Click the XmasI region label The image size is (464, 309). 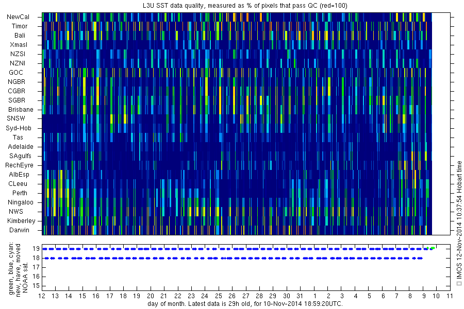point(19,45)
